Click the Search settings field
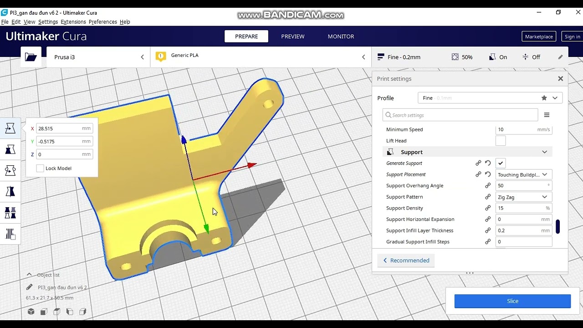 460,115
